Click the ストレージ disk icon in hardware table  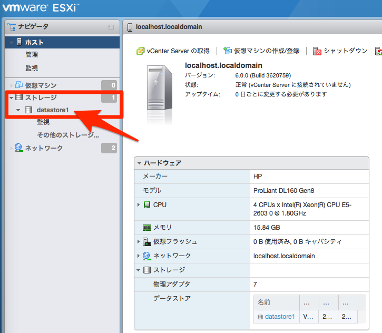point(147,270)
